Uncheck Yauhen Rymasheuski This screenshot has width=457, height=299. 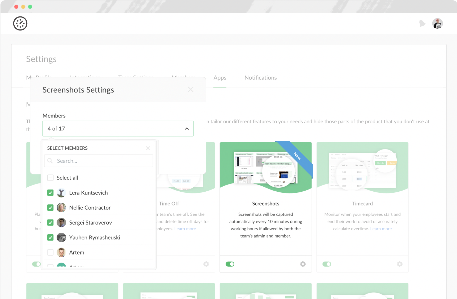point(50,238)
